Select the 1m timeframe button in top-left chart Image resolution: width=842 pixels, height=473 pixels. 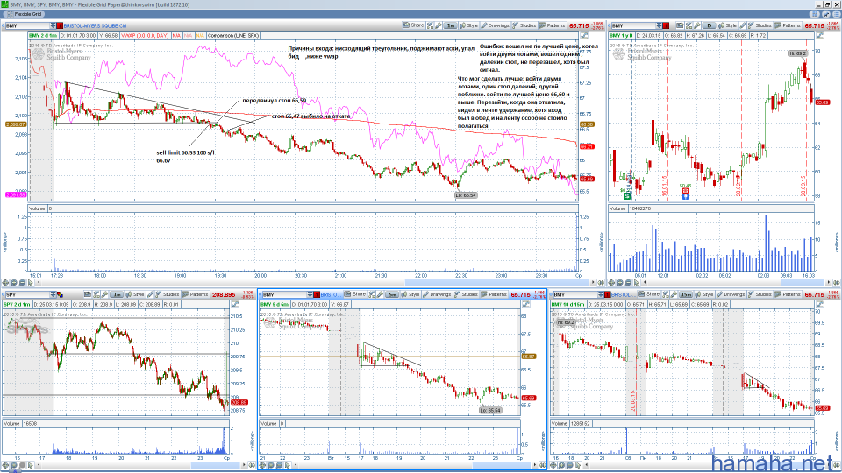tap(451, 25)
